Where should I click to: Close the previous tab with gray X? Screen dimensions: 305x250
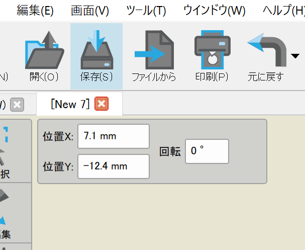coord(17,105)
